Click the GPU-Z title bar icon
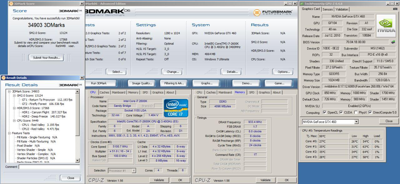This screenshot has height=184, width=400. click(x=302, y=3)
